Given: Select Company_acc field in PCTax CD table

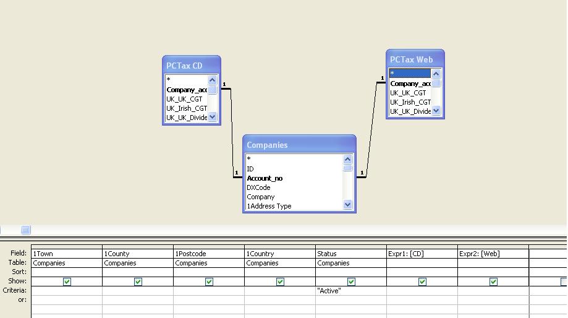Looking at the screenshot, I should point(187,90).
